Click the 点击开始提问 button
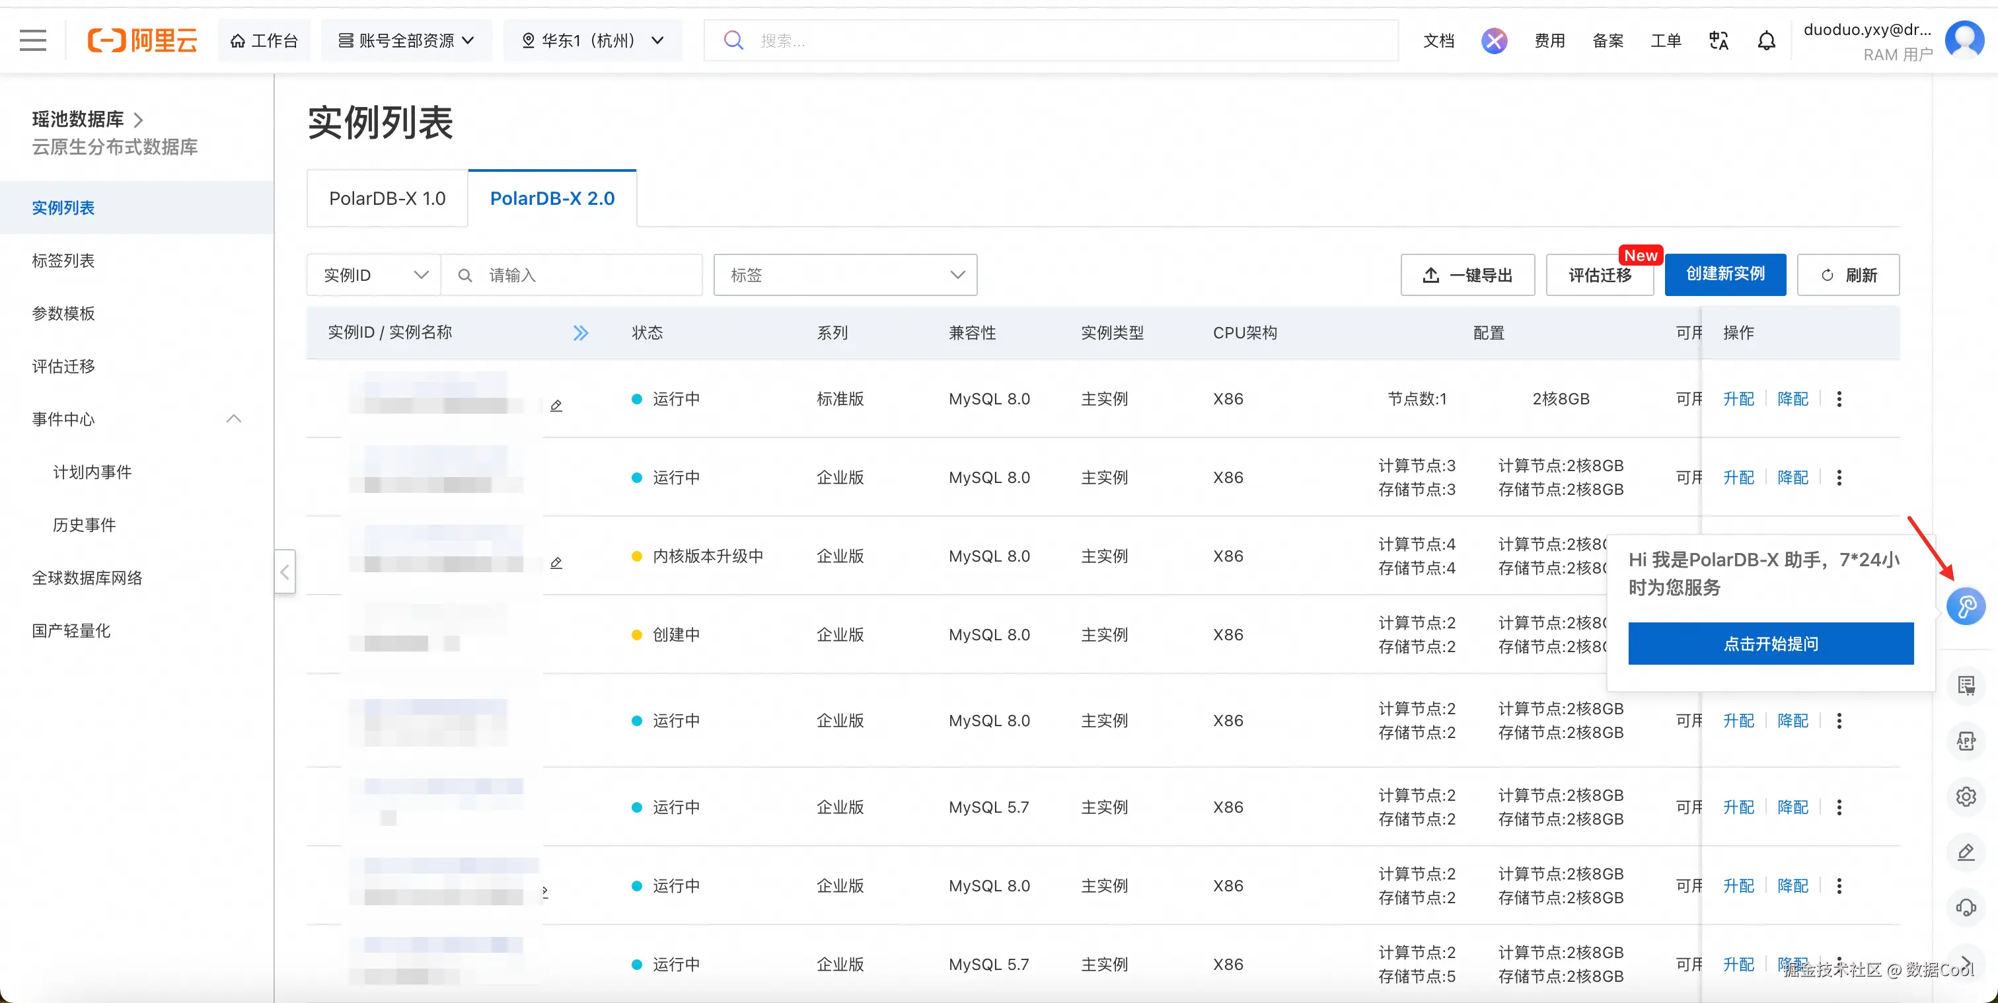The image size is (1998, 1003). (x=1770, y=643)
